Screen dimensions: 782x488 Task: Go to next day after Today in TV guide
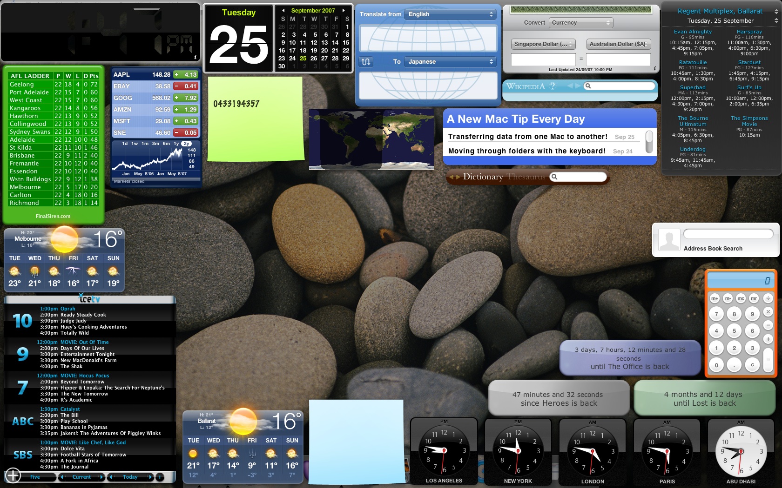pos(150,477)
